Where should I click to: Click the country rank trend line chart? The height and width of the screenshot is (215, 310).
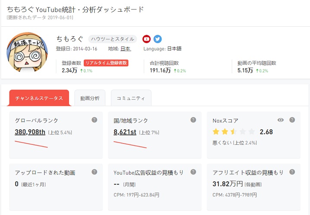[130, 144]
